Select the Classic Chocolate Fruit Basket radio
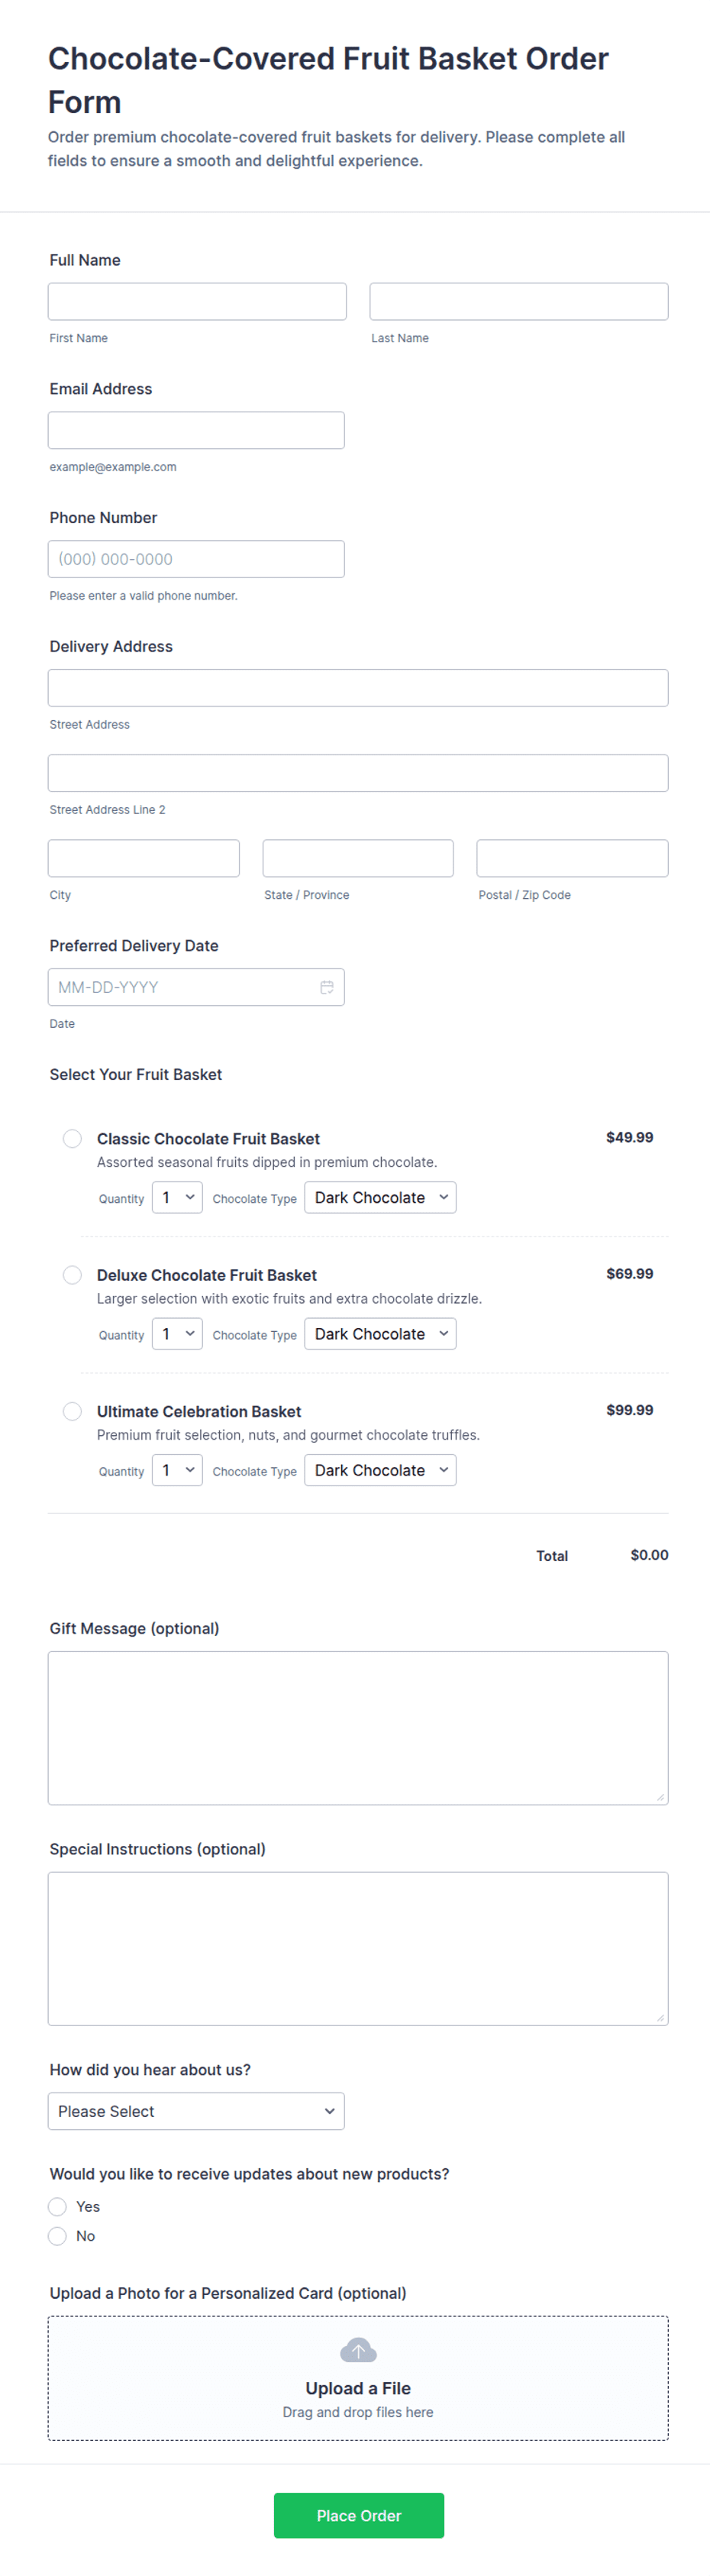The width and height of the screenshot is (710, 2576). (x=72, y=1139)
